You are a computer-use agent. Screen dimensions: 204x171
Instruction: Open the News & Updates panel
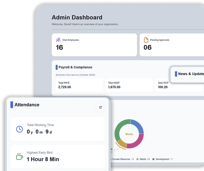(x=188, y=74)
